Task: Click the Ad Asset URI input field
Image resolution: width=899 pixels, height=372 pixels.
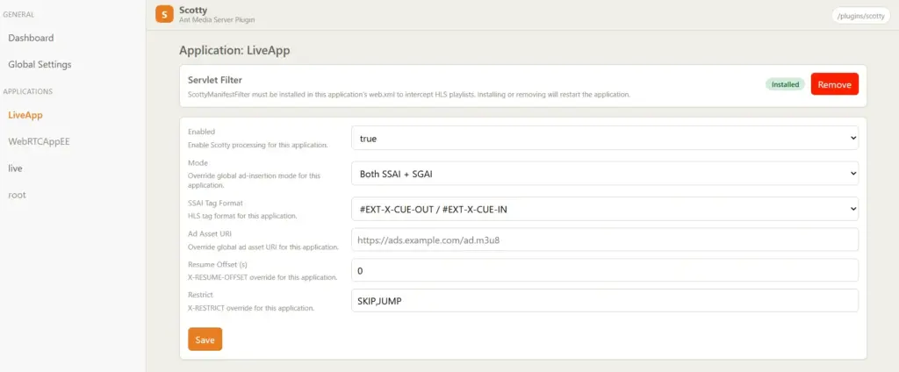Action: (604, 240)
